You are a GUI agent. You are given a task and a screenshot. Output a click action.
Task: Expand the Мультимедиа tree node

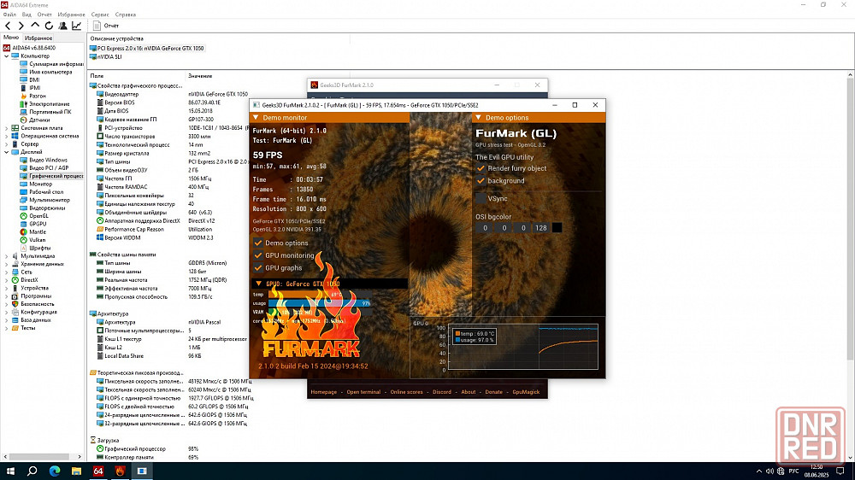pos(7,256)
